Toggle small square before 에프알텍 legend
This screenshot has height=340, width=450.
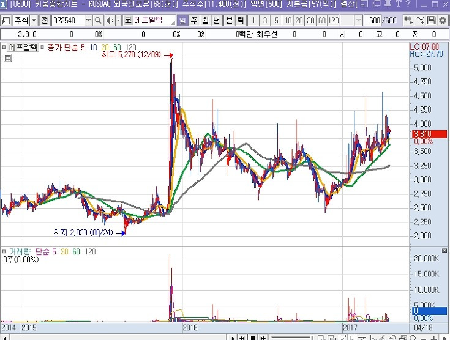pos(4,47)
